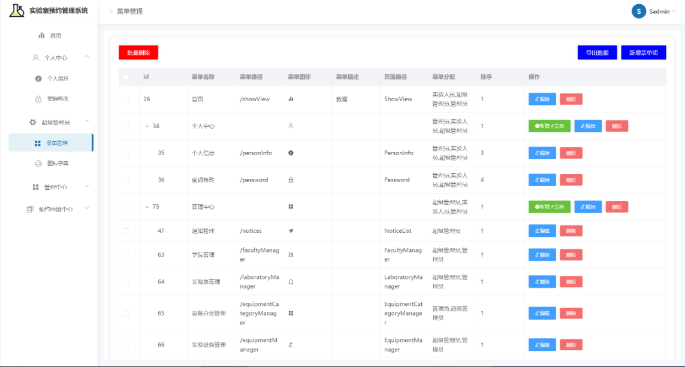Click the document icon beside 预约申请中心
Viewport: 685px width, 367px height.
[x=30, y=209]
